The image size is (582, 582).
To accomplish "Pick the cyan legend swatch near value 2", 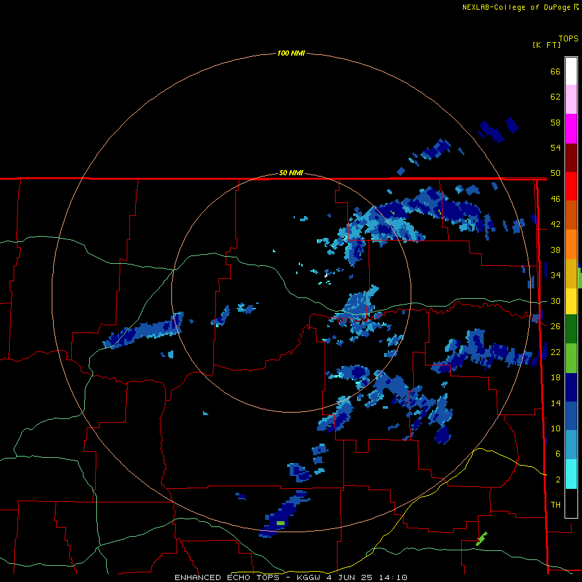I will (571, 474).
